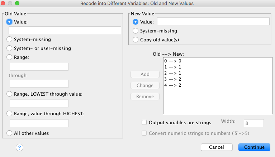Viewport: 275px width, 157px height.
Task: Click the 'through' upper bound input field
Action: [39, 84]
